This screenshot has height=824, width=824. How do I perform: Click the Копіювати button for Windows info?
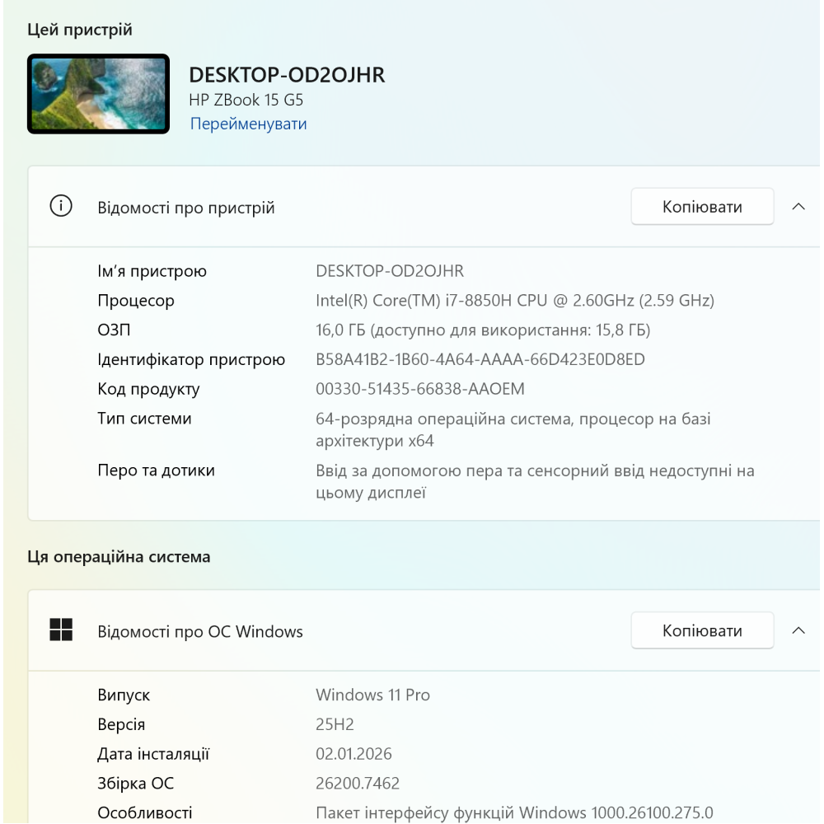[702, 630]
